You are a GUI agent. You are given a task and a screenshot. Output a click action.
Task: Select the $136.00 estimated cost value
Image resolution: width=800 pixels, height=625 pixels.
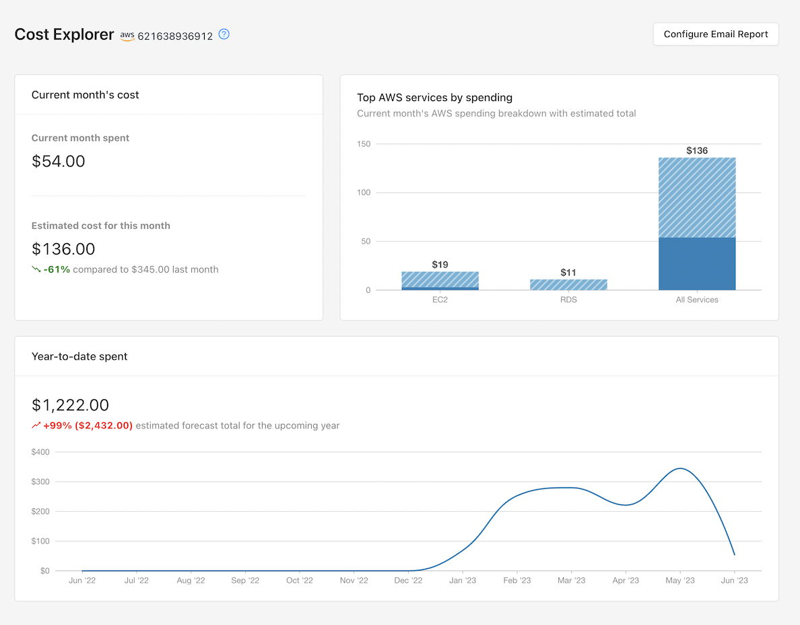point(63,249)
